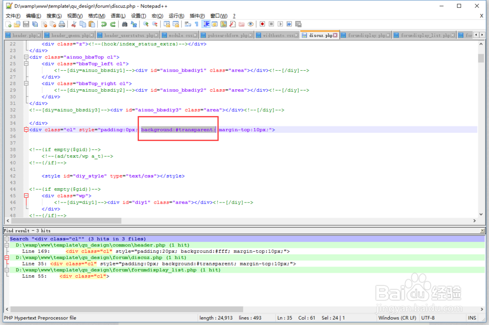The width and height of the screenshot is (489, 325).
Task: Click the Copy toolbar icon
Action: click(83, 24)
